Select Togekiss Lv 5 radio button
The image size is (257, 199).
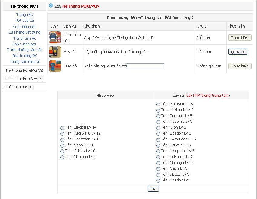[x=158, y=122]
